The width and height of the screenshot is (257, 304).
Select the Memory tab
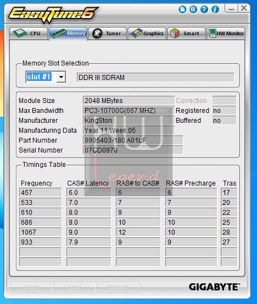[68, 34]
